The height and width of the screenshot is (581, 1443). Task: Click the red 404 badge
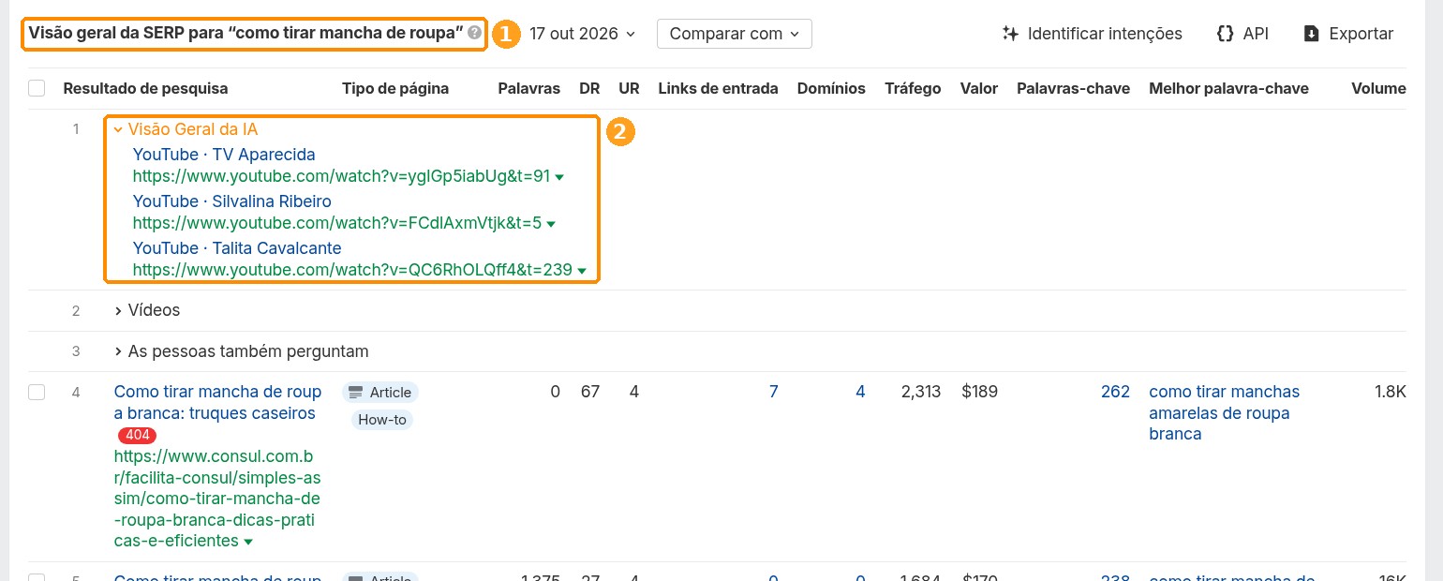click(137, 435)
